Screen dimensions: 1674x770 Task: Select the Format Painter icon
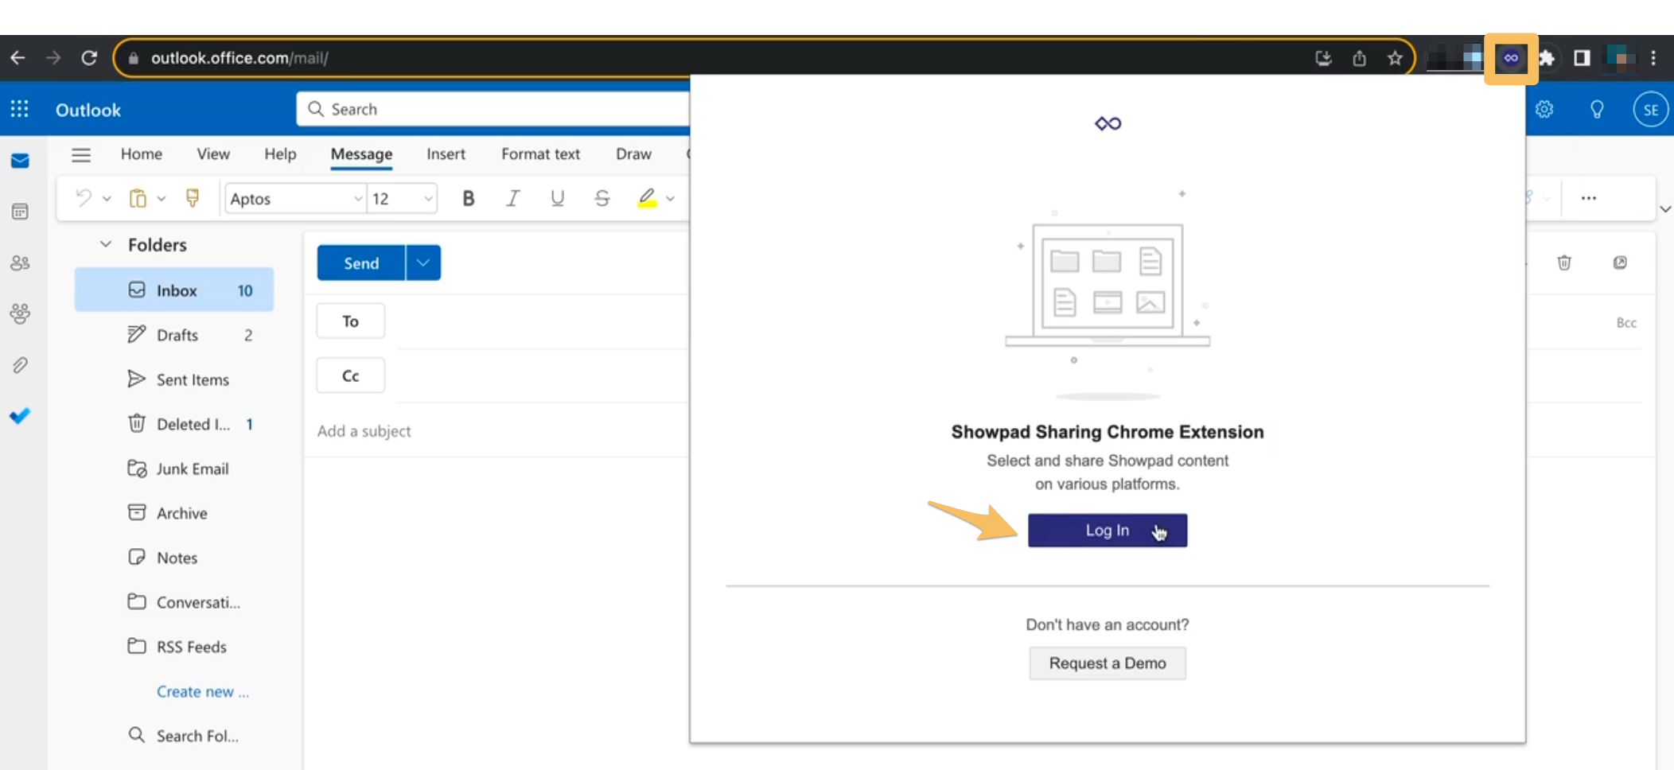193,198
